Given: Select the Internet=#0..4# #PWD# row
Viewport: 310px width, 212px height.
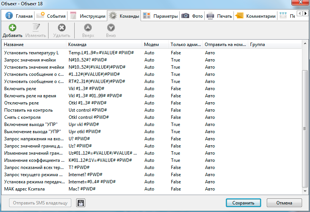Looking at the screenshot, I should [x=152, y=182].
